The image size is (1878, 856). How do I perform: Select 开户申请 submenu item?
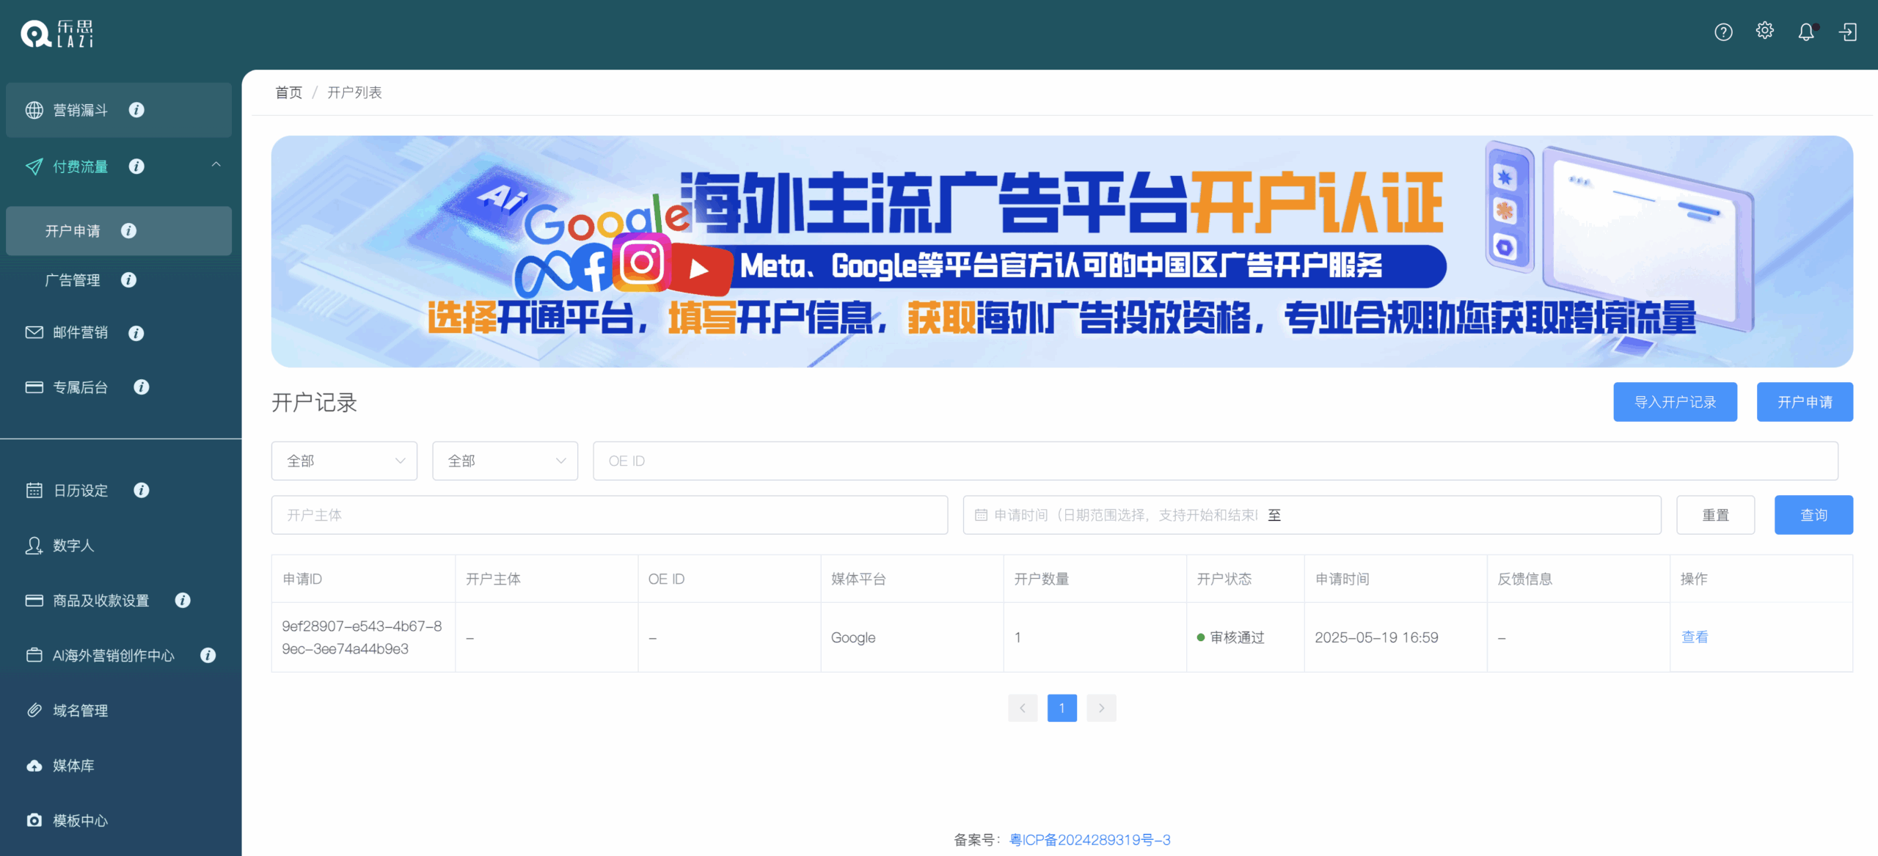click(119, 231)
